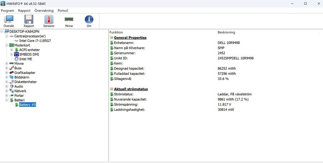Open the Program menu
Image resolution: width=323 pixels, height=163 pixels.
pos(8,11)
